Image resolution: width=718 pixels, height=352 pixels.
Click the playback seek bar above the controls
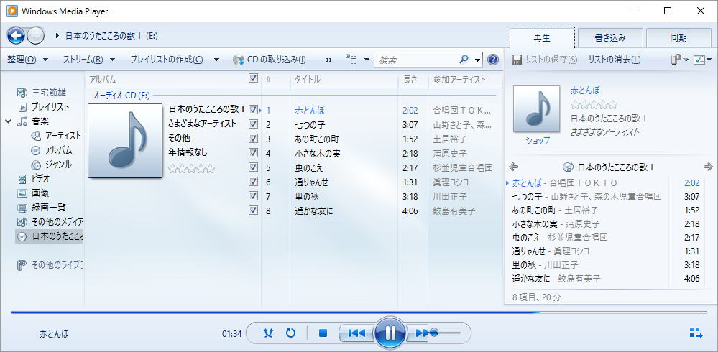pyautogui.click(x=359, y=312)
